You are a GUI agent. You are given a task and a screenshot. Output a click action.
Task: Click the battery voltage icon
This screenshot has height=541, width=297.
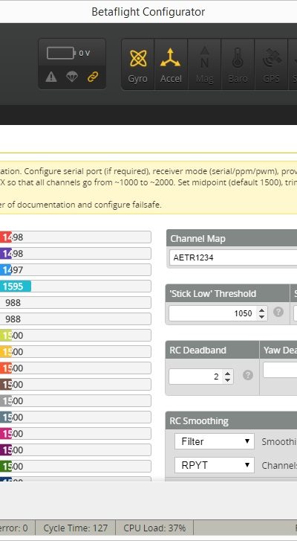pos(61,53)
